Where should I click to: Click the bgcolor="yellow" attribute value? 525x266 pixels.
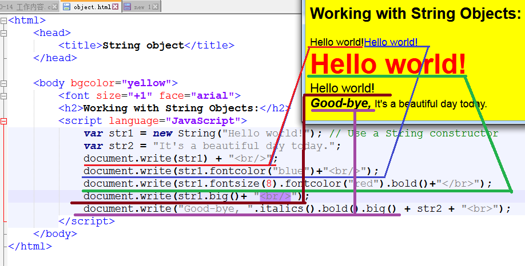(146, 83)
